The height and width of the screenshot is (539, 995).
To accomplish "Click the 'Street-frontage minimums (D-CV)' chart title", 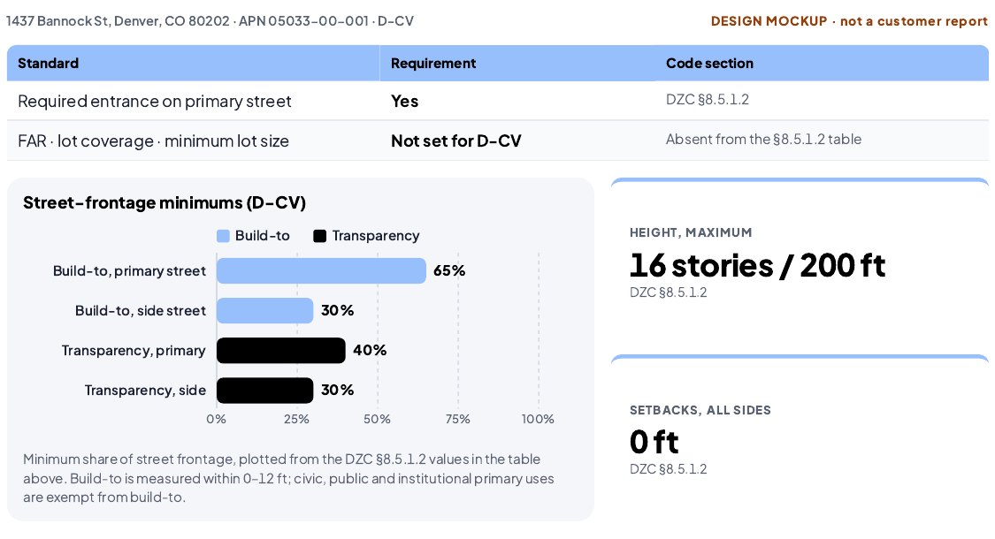I will click(165, 203).
